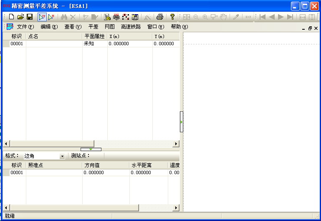Click the fit width horizontal arrows icon
This screenshot has height=221, width=321.
(302, 17)
